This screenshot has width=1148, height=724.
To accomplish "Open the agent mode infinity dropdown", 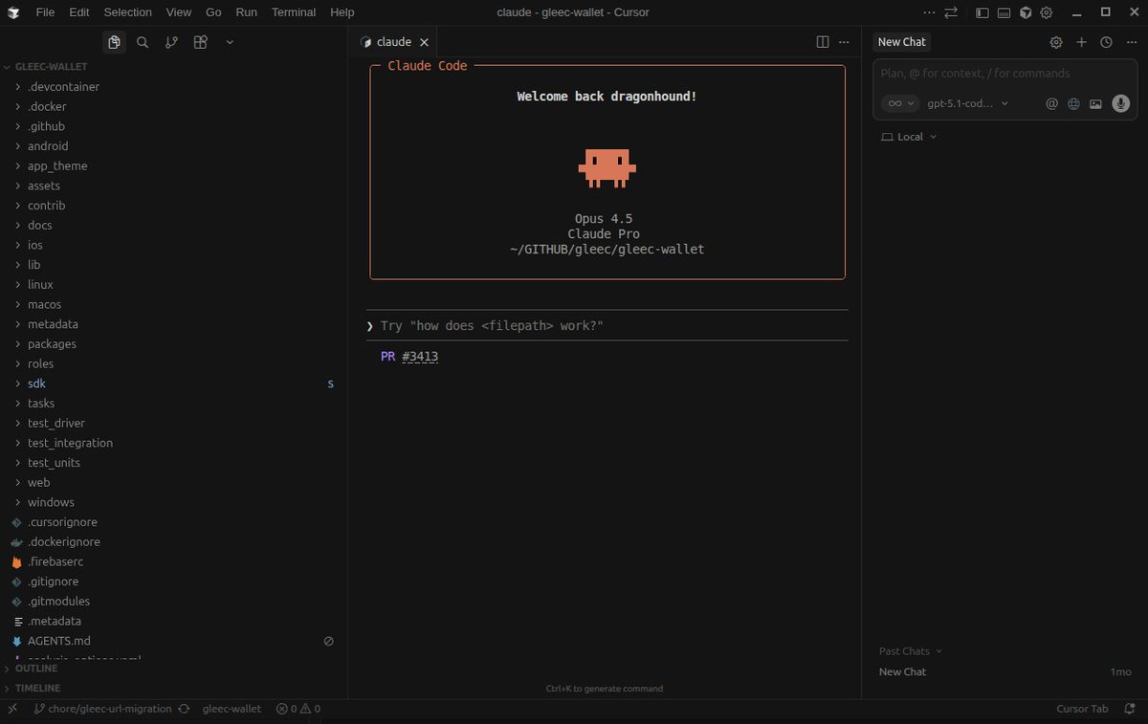I will point(900,103).
